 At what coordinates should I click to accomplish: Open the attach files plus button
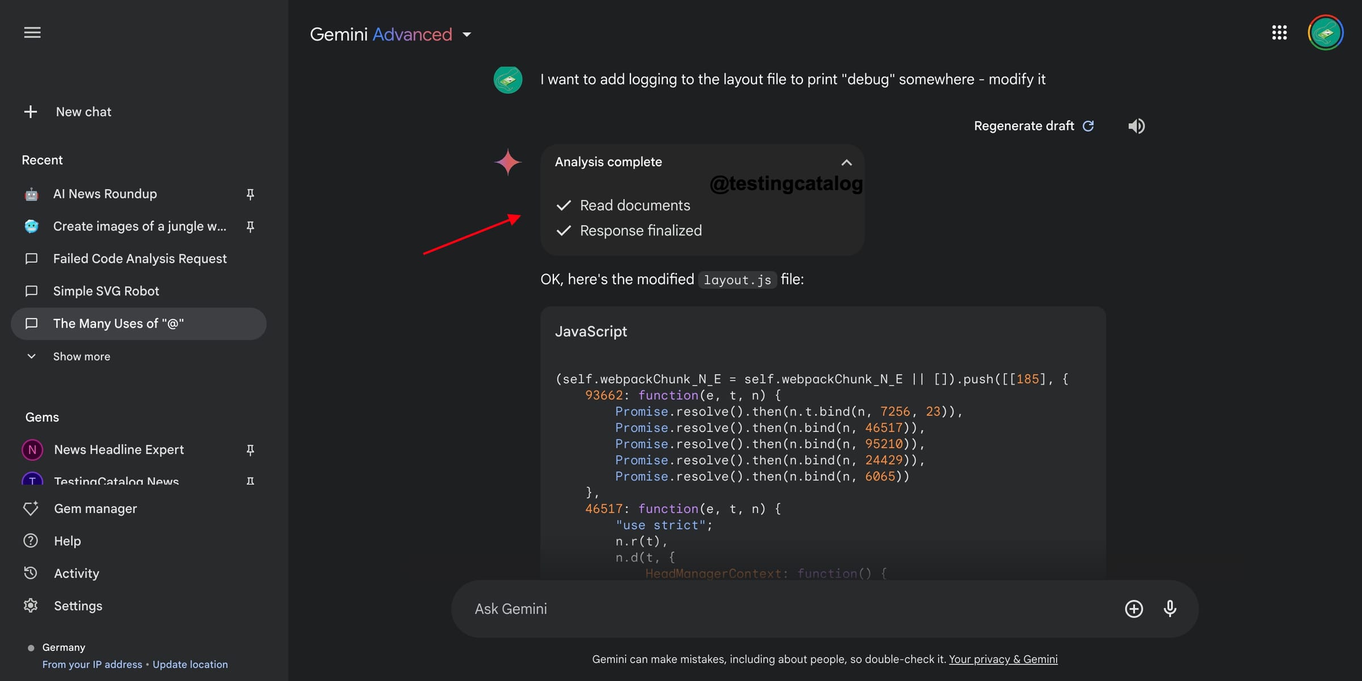tap(1133, 608)
